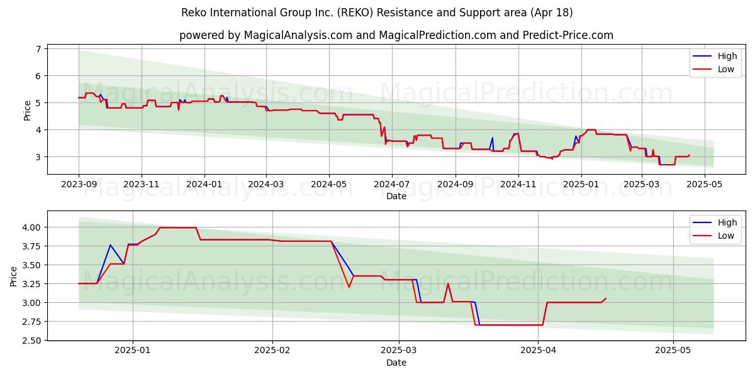Viewport: 755px width, 377px height.
Task: Click the y-axis value 6 in top chart
Action: 38,76
